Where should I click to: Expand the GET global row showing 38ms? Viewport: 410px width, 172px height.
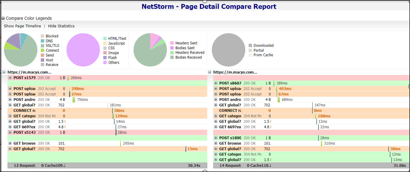click(215, 149)
